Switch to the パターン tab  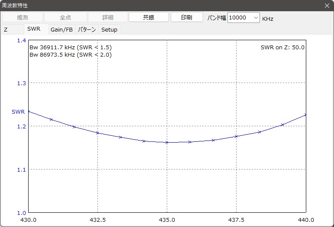tap(87, 30)
